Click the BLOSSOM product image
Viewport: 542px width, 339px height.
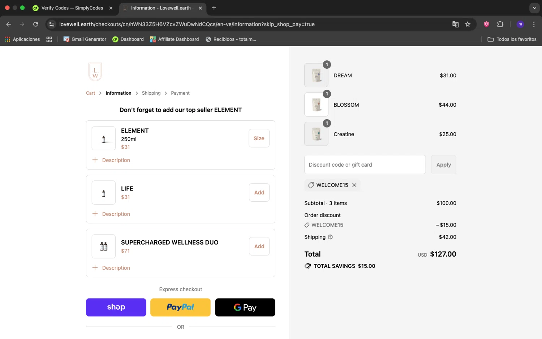click(316, 104)
